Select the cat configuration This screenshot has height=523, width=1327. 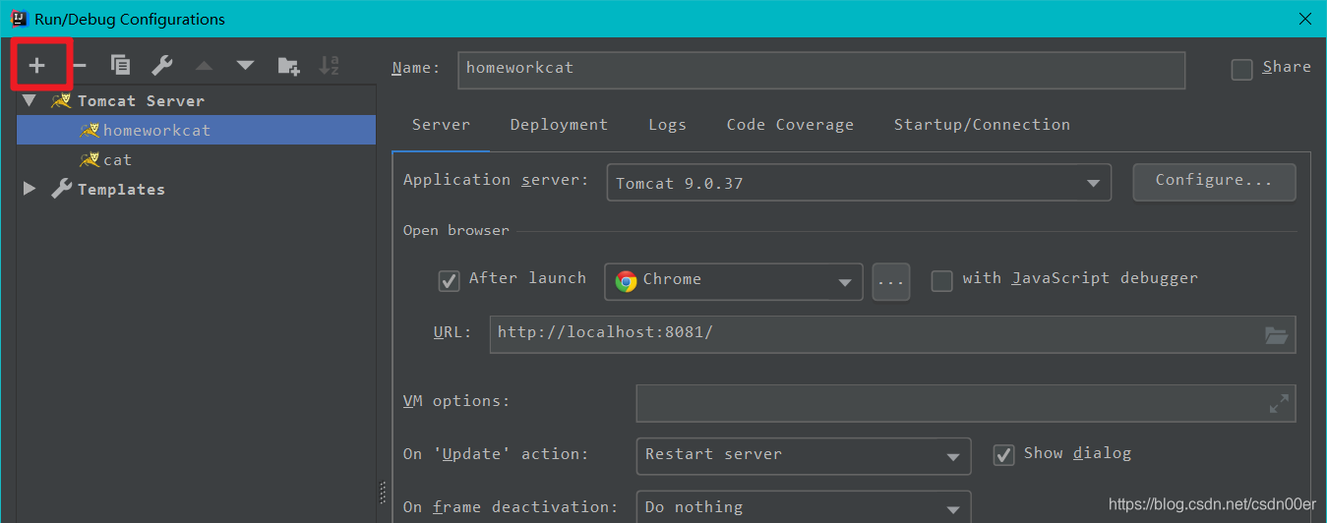(197, 159)
